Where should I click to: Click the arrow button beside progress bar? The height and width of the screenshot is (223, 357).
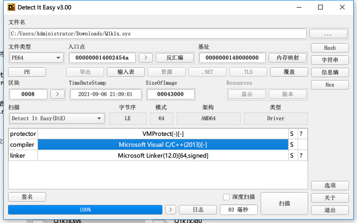(170, 210)
